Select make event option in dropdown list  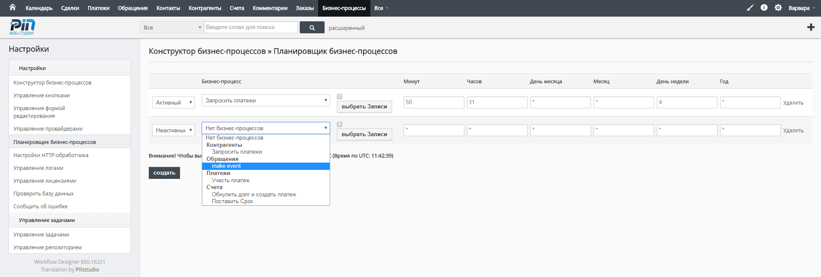(x=226, y=166)
